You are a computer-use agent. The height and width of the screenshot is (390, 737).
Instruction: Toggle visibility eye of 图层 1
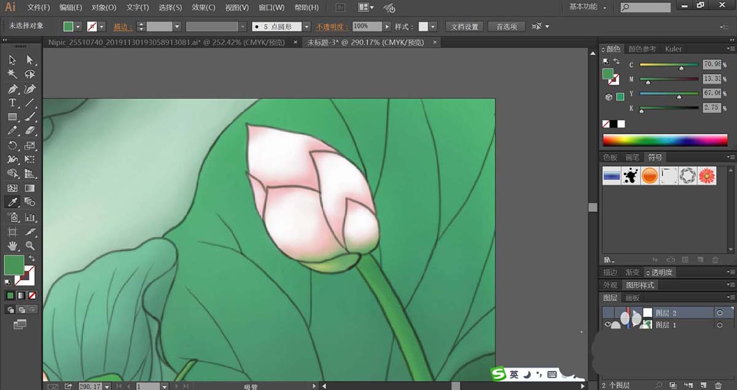(x=607, y=325)
